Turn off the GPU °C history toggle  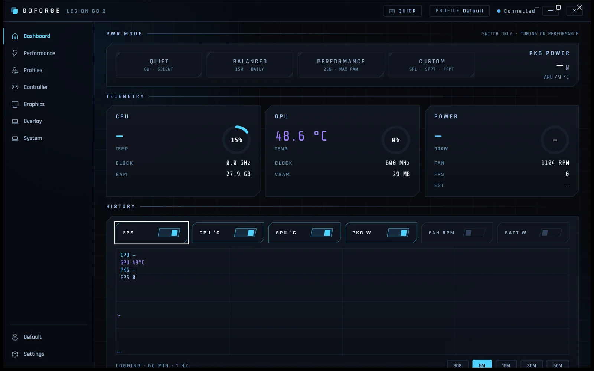pos(322,233)
